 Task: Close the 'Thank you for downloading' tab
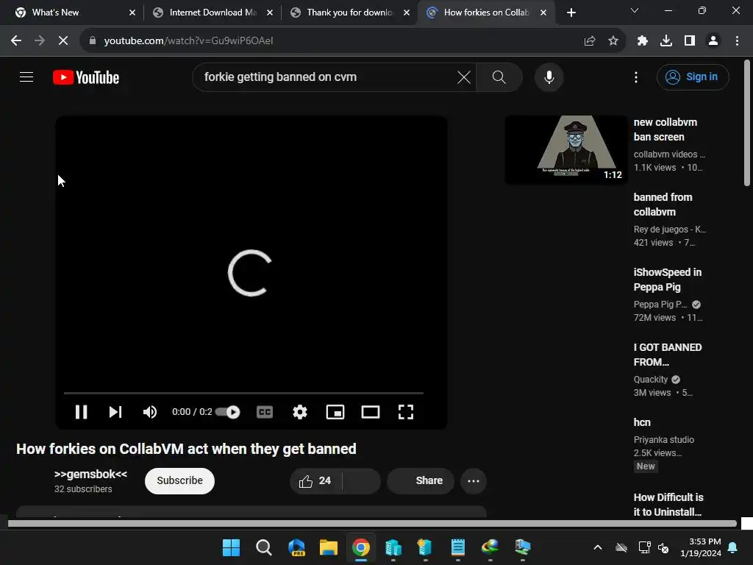point(407,13)
